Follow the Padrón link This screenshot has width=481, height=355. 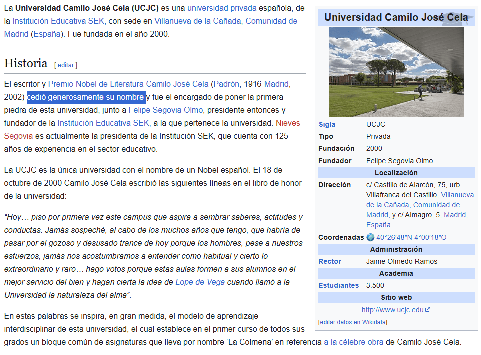click(x=226, y=84)
